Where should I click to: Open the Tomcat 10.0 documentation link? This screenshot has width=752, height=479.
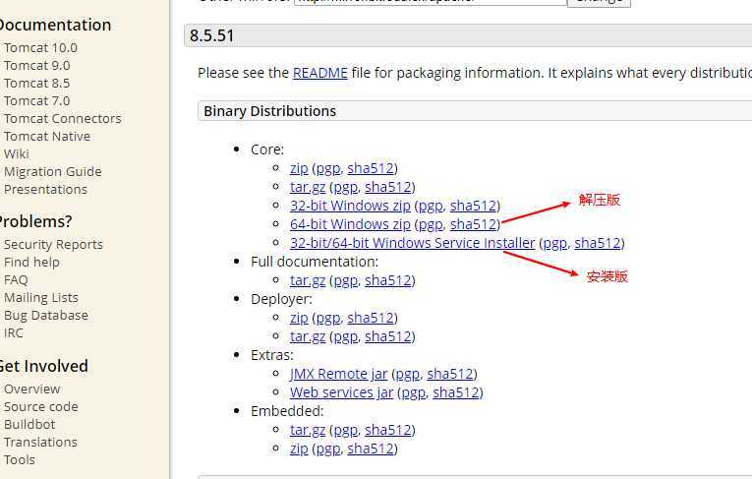point(40,48)
